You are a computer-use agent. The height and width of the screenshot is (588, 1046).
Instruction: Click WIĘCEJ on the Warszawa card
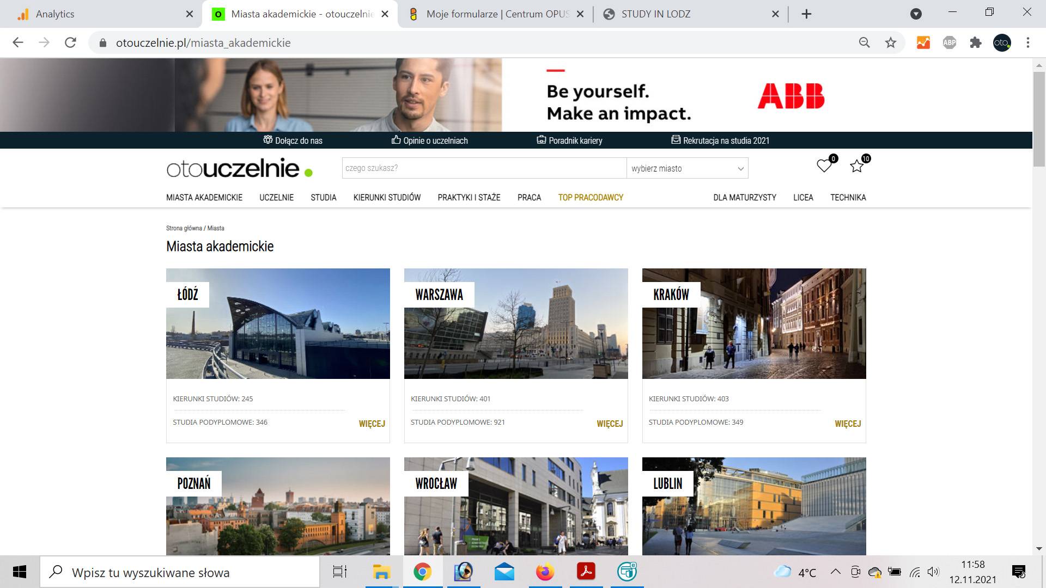(x=610, y=424)
